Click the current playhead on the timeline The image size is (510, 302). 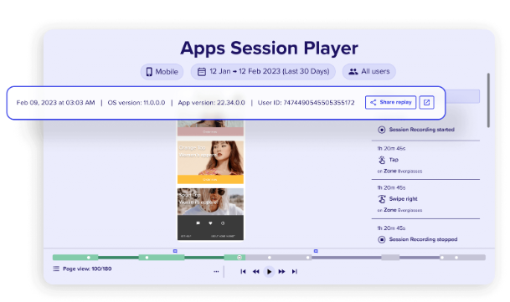[240, 258]
